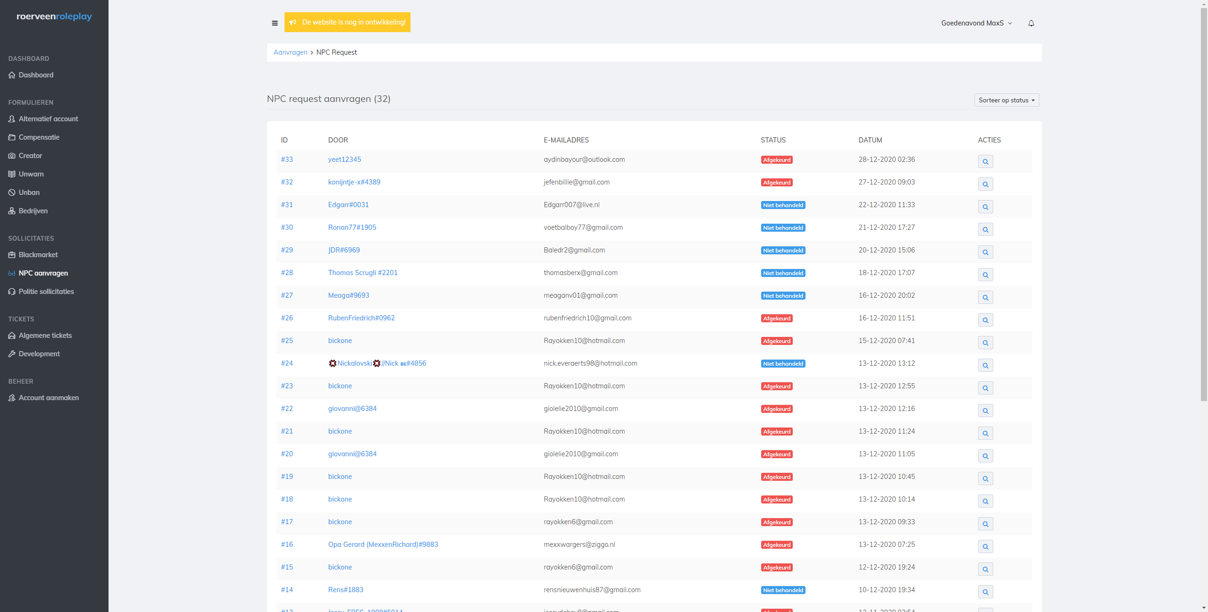View request #16 via the search icon
The width and height of the screenshot is (1208, 612).
[x=985, y=546]
